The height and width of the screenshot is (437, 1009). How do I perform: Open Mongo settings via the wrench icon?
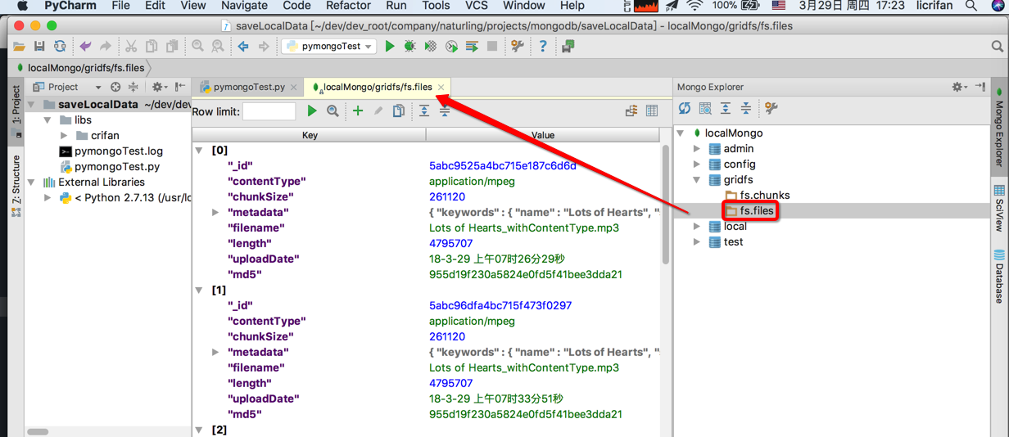click(771, 108)
